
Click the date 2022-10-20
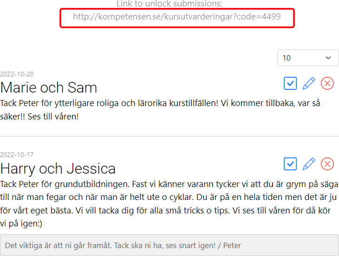[x=17, y=74]
